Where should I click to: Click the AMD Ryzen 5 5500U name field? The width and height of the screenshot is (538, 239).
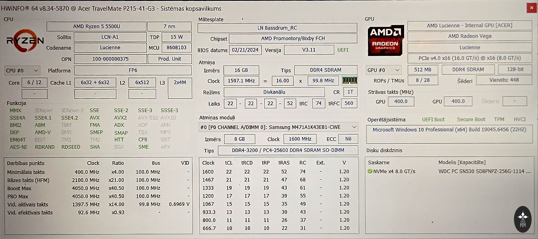coord(96,27)
